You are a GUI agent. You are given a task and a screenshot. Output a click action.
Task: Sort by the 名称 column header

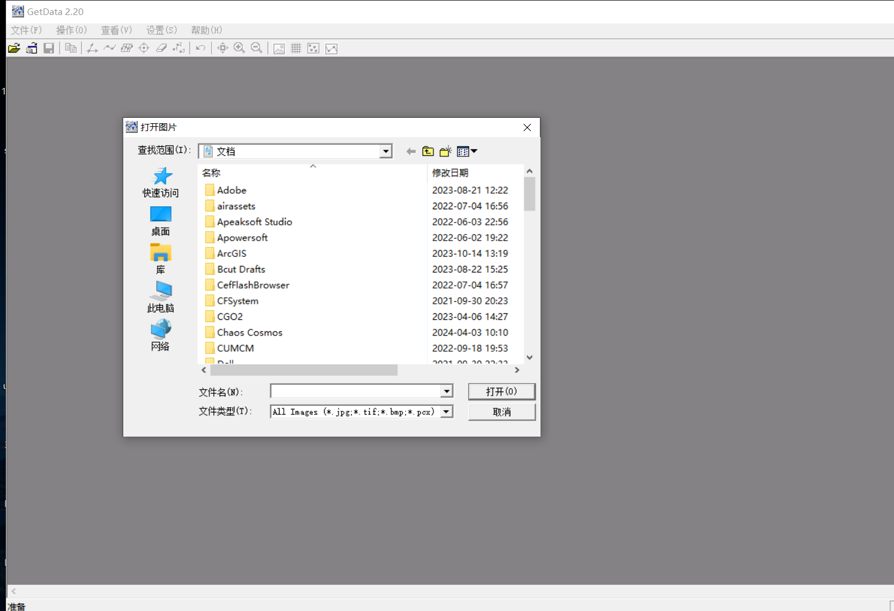click(313, 173)
